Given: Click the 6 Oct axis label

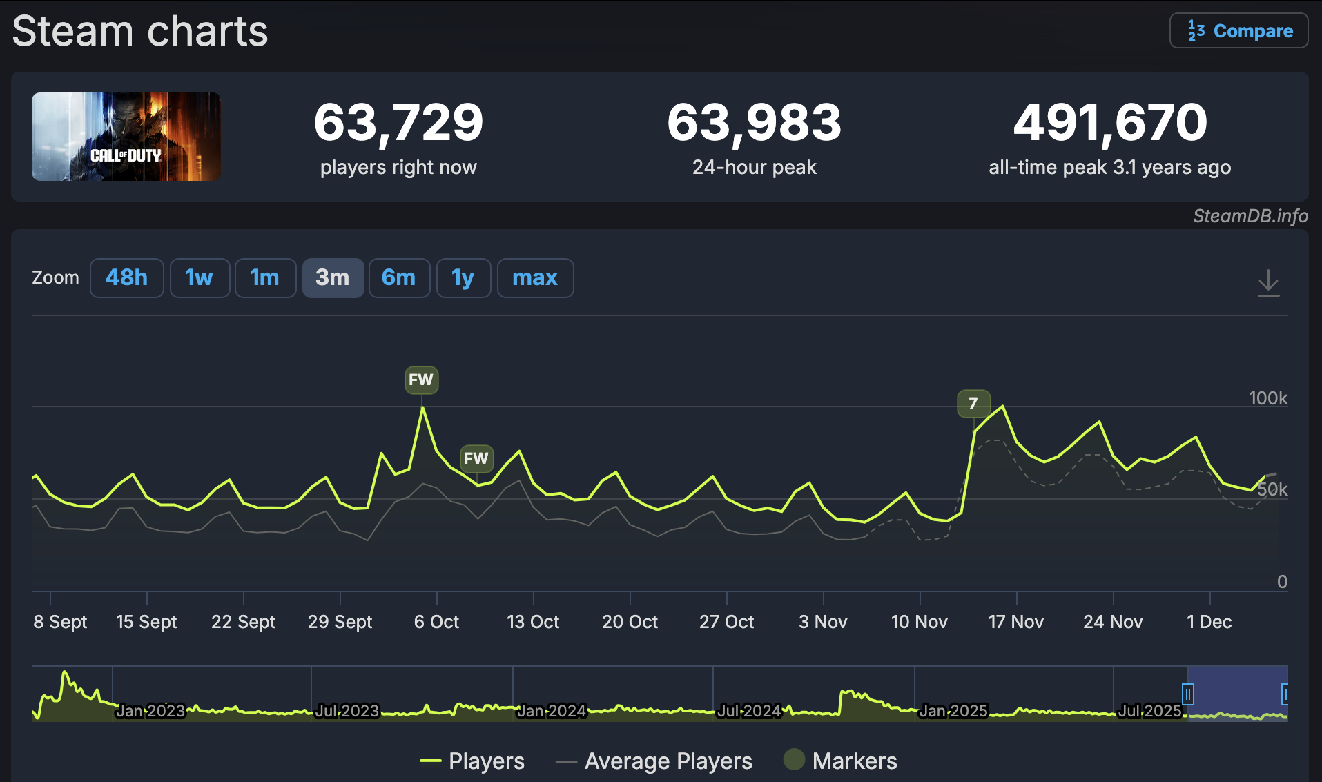Looking at the screenshot, I should click(436, 622).
